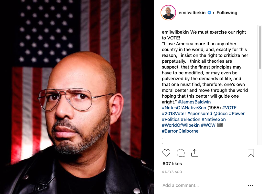This screenshot has width=262, height=194.
Task: Open the three-dot more options menu
Action: (250, 185)
